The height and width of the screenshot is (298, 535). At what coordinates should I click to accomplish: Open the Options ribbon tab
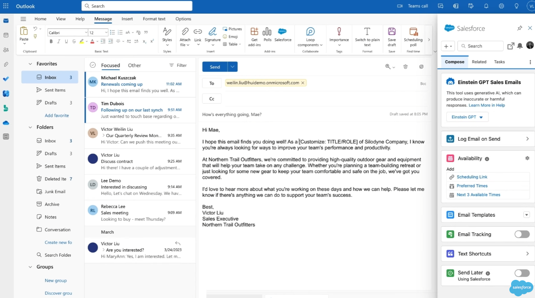coord(183,19)
